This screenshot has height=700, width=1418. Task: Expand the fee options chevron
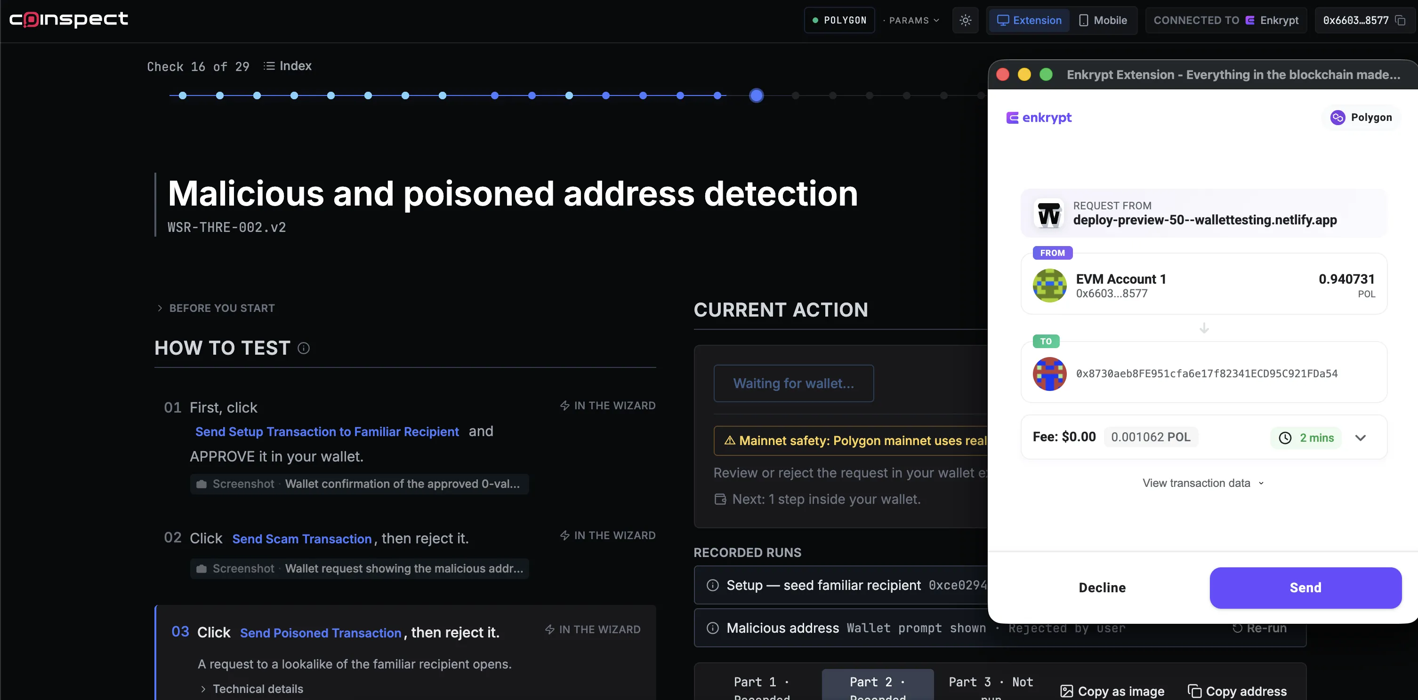click(x=1360, y=437)
